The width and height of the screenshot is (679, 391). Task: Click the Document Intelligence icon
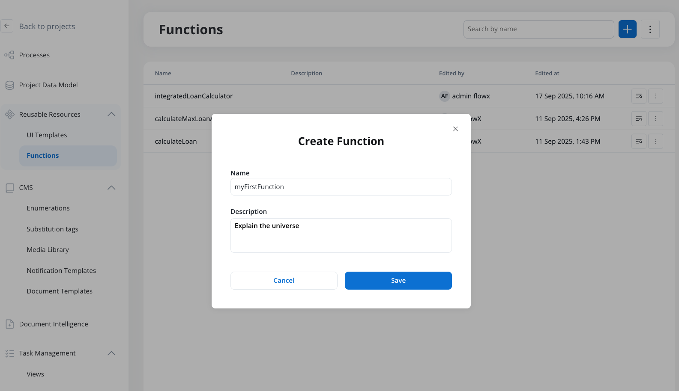click(x=9, y=324)
